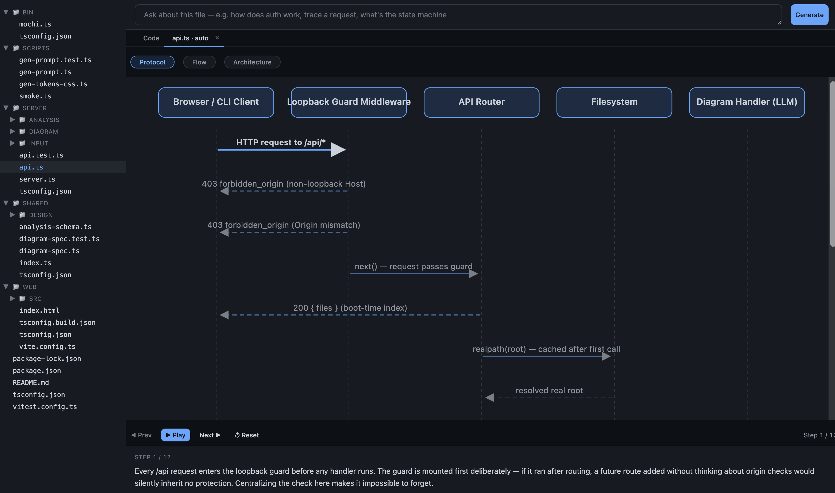Open gen-tokens-css.ts file
The width and height of the screenshot is (835, 493).
(x=53, y=84)
